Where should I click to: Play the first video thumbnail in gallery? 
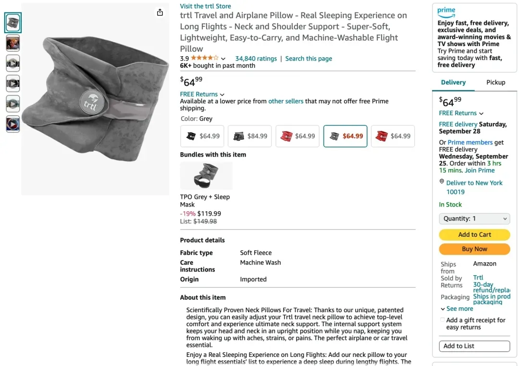pyautogui.click(x=13, y=63)
